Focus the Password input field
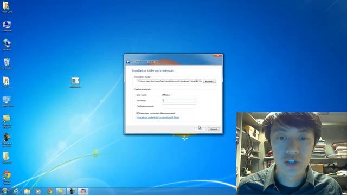This screenshot has height=195, width=347. pos(179,101)
